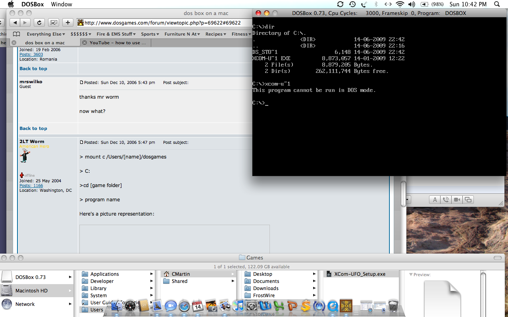Expand 'Fire & EMS Stuff' bookmarks folder

[116, 34]
